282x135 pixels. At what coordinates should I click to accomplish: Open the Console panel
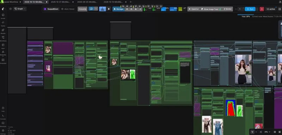(3, 117)
